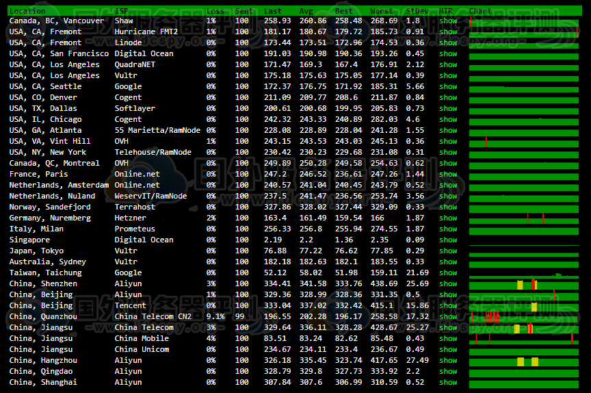This screenshot has width=591, height=393.
Task: Click show link for Canada, BC, Vancouver Shaw
Action: tap(448, 21)
